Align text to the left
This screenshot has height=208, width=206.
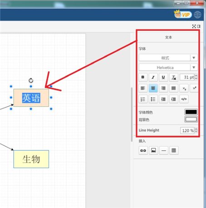click(143, 88)
